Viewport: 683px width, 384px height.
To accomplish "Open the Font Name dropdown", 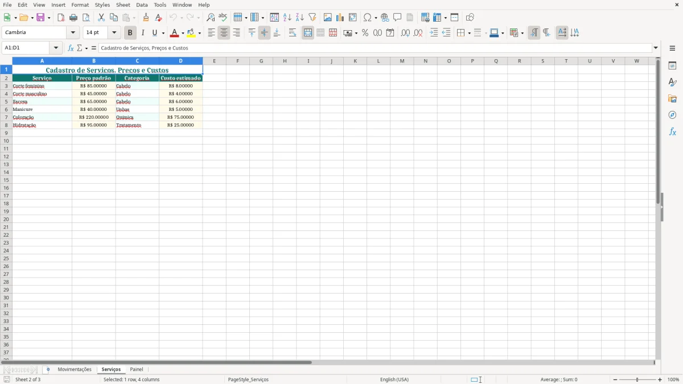I will point(73,33).
